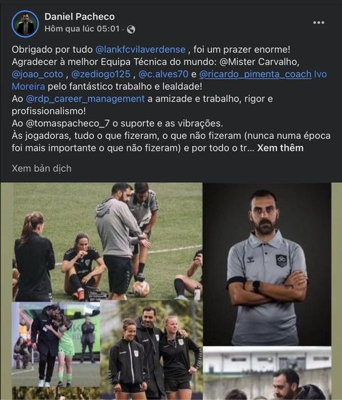Open partially visible bottom-left collage photo

coord(56,394)
